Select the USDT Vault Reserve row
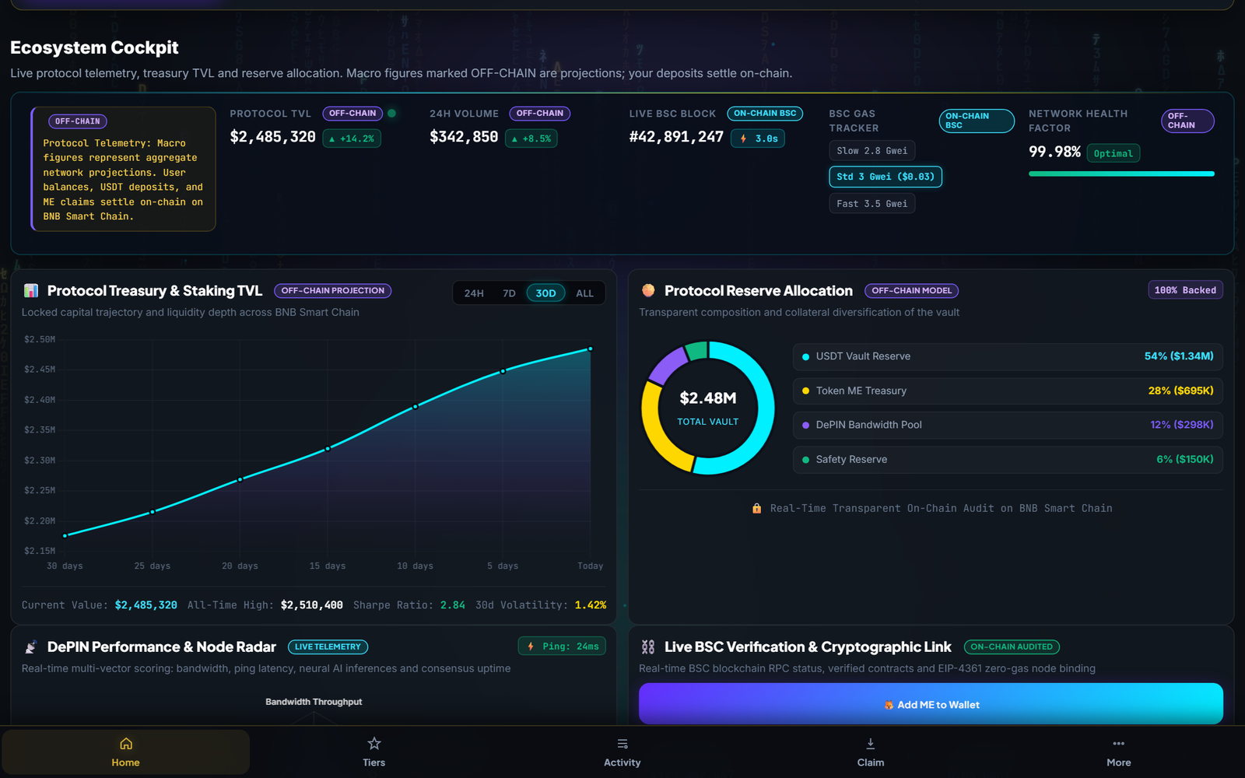Viewport: 1245px width, 778px height. (1008, 356)
